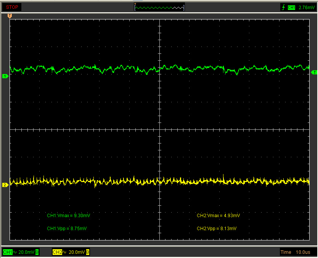
Task: Click the CH2 20.0mV scale value
Action: coord(77,252)
